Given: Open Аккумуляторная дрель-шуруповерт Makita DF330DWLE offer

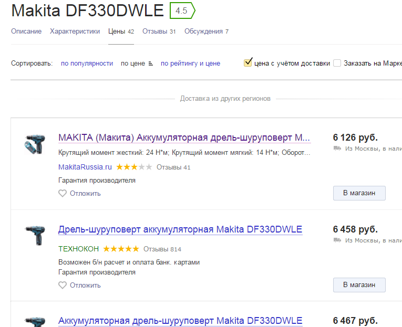Looking at the screenshot, I should coord(180,321).
